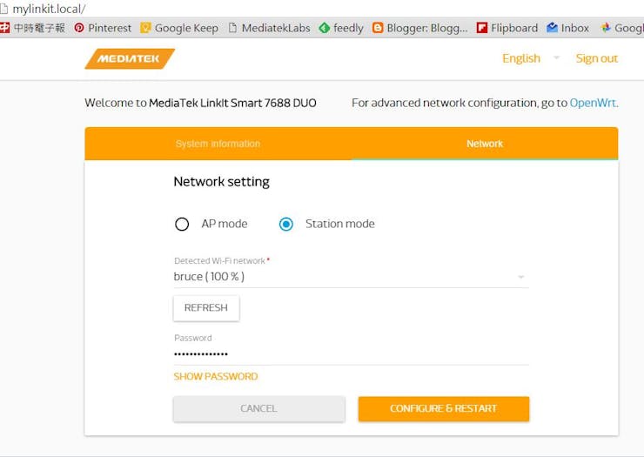Select AP mode radio button

click(182, 224)
